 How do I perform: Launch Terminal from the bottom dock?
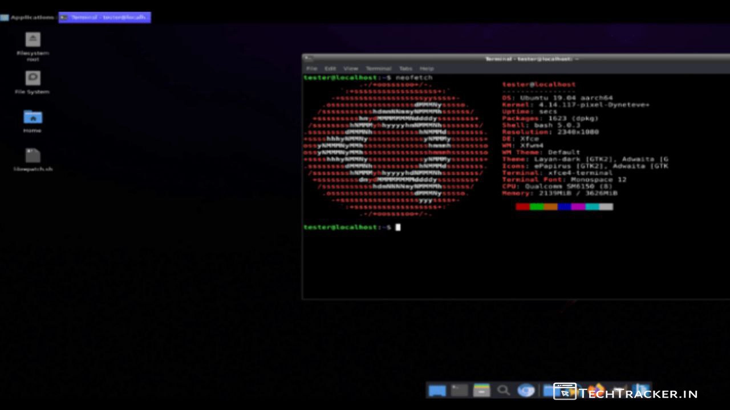tap(459, 390)
